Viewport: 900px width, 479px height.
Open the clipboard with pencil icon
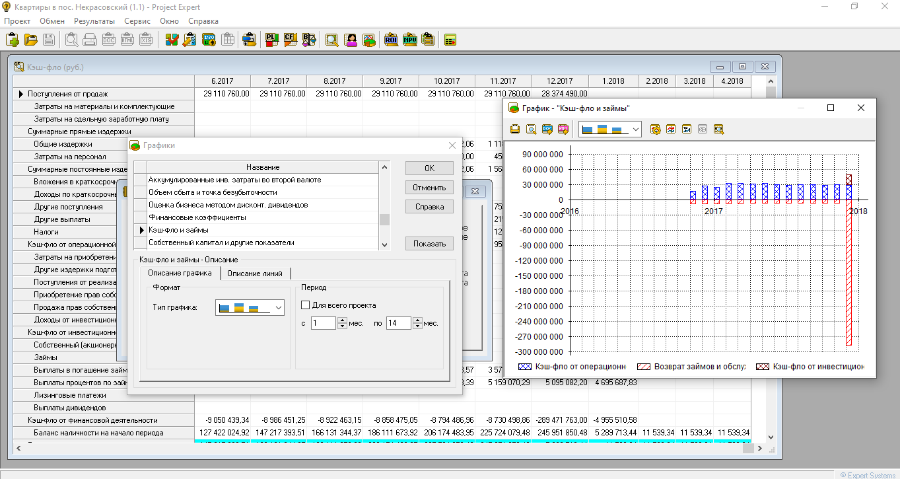pyautogui.click(x=190, y=40)
